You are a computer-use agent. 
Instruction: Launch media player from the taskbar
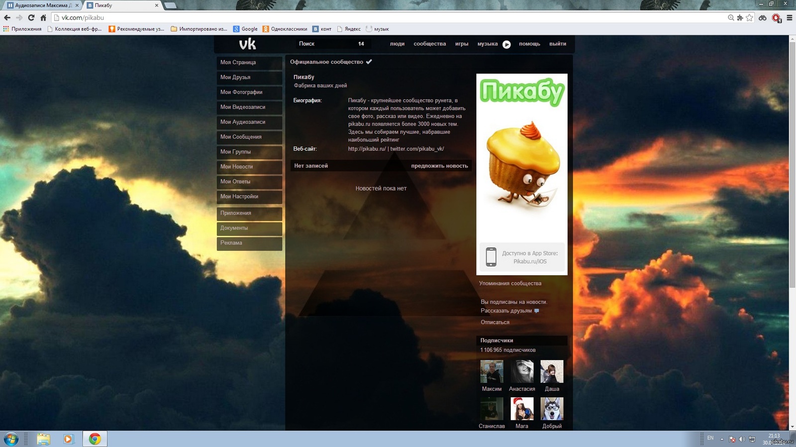68,439
